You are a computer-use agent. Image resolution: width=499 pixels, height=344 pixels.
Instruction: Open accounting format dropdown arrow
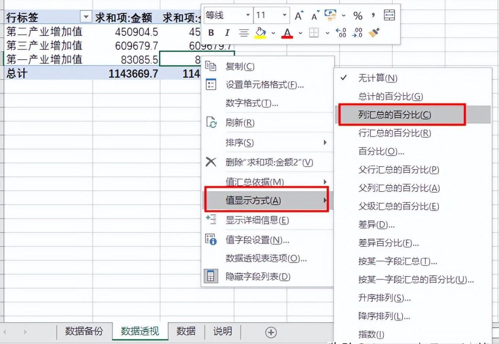tap(343, 16)
